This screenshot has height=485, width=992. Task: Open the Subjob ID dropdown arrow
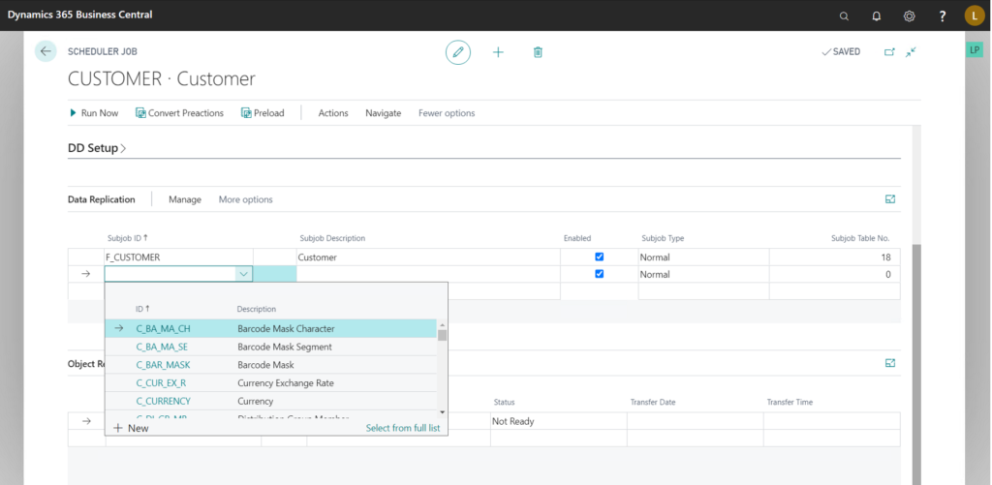pos(243,274)
